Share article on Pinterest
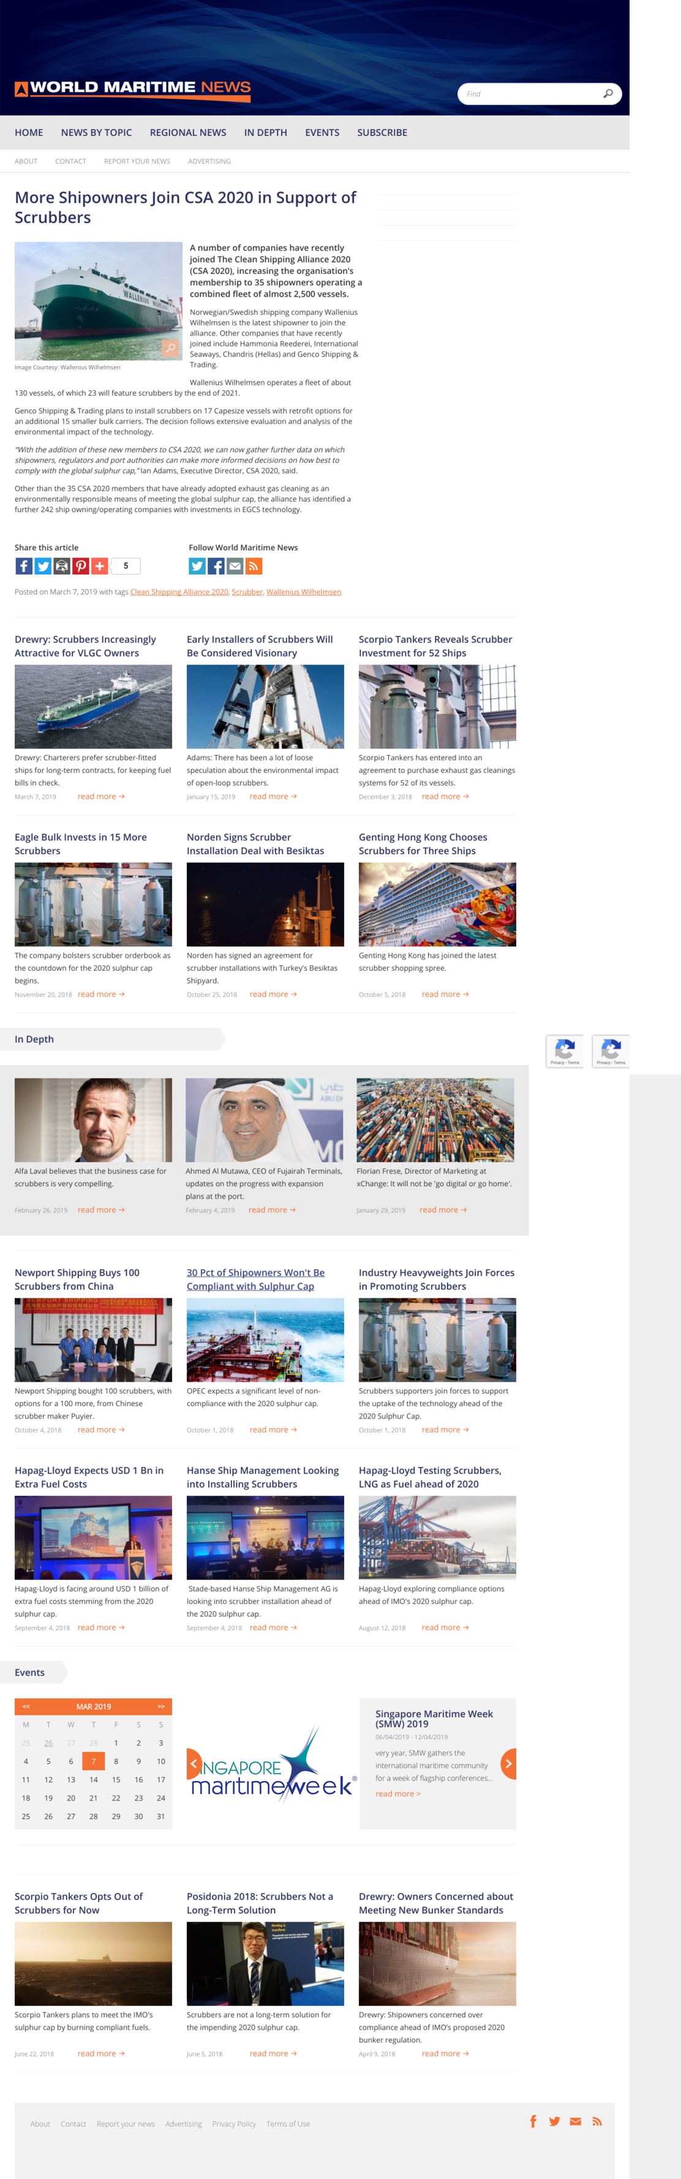This screenshot has width=681, height=2179. tap(80, 566)
